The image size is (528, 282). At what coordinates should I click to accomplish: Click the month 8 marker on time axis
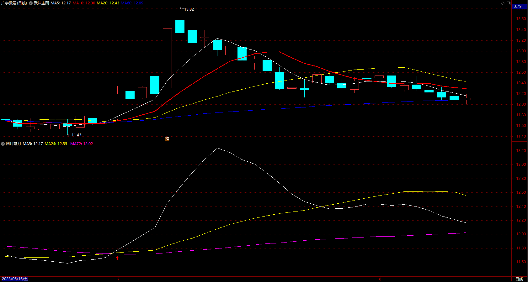(380, 279)
